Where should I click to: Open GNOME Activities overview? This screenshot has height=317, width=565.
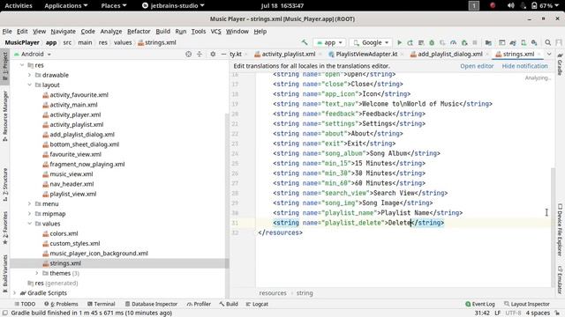19,5
